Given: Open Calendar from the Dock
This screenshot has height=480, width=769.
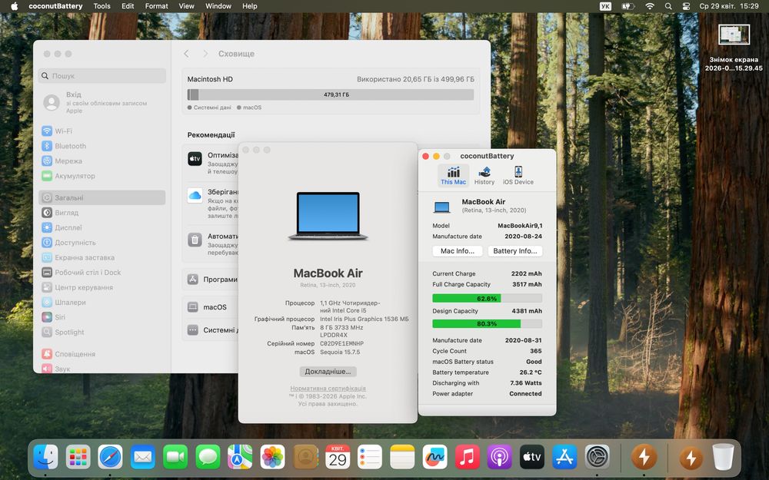Looking at the screenshot, I should (338, 457).
